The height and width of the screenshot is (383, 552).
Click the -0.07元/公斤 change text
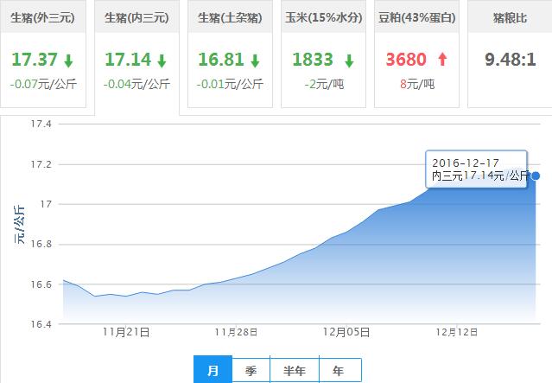coord(43,84)
